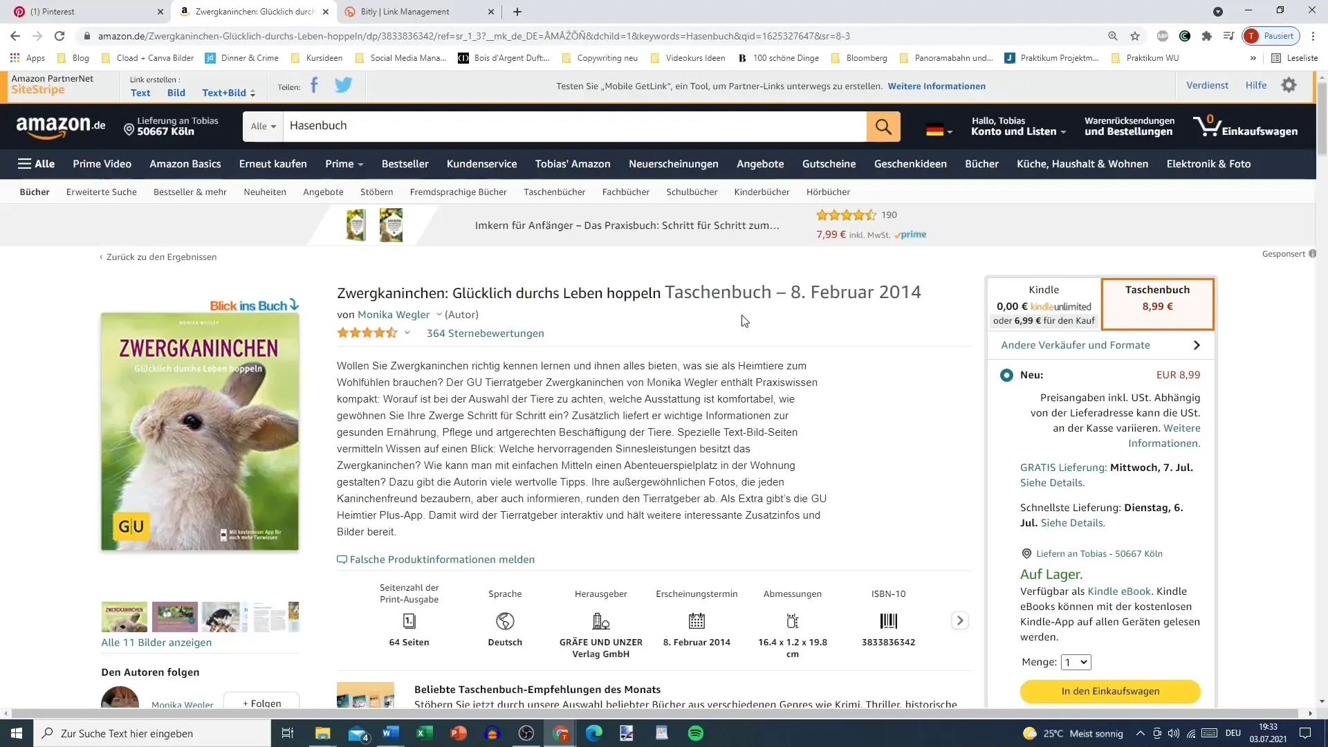The width and height of the screenshot is (1328, 747).
Task: Open Alle 11 Bilder anzeigen link
Action: point(156,643)
